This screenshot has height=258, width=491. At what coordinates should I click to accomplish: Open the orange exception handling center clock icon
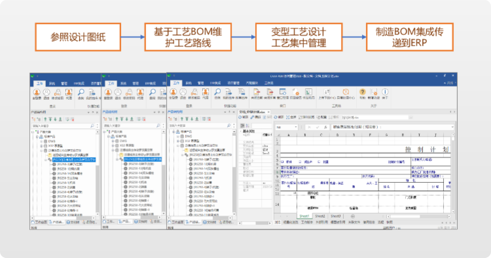(x=346, y=92)
